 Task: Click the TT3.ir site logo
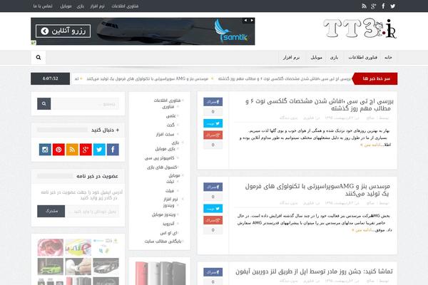pos(360,28)
